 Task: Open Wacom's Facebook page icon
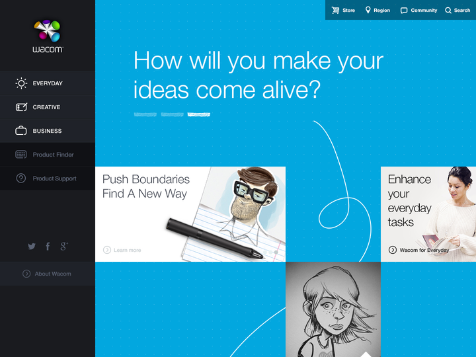pyautogui.click(x=48, y=246)
